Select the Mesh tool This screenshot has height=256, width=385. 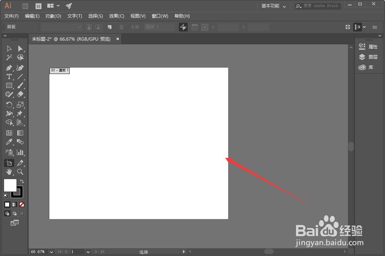(x=9, y=133)
